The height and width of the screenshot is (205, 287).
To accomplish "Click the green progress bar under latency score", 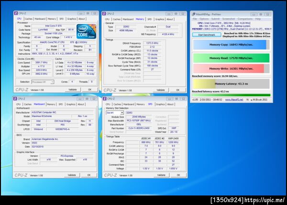I will coord(231,95).
